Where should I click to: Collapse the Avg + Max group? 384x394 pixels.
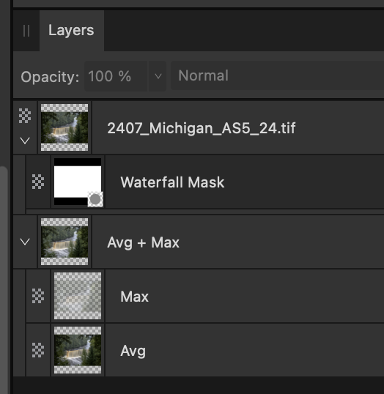pos(25,242)
